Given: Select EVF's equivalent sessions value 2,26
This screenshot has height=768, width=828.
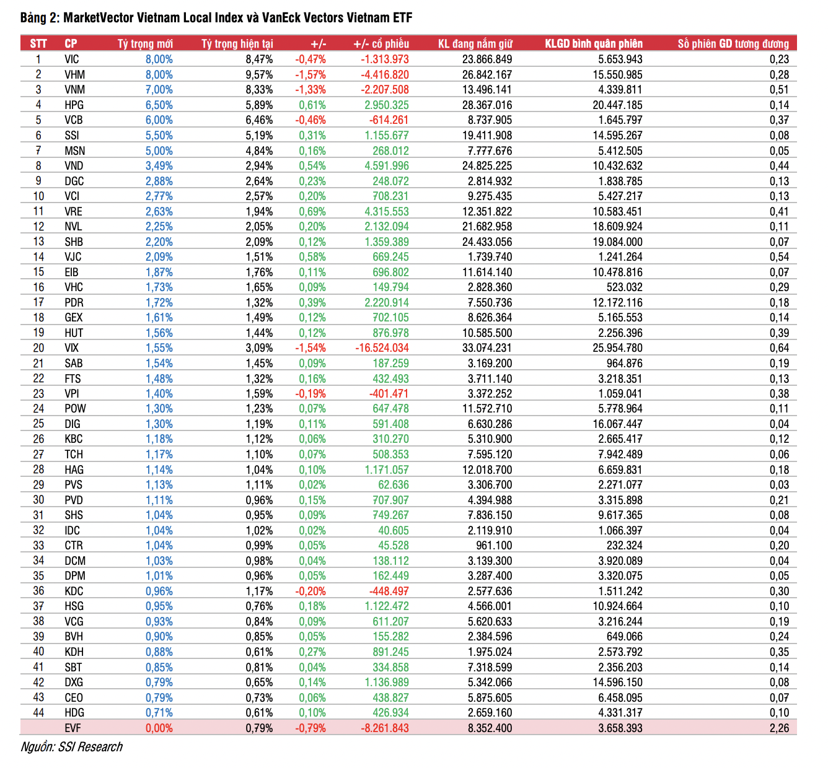Looking at the screenshot, I should point(779,728).
